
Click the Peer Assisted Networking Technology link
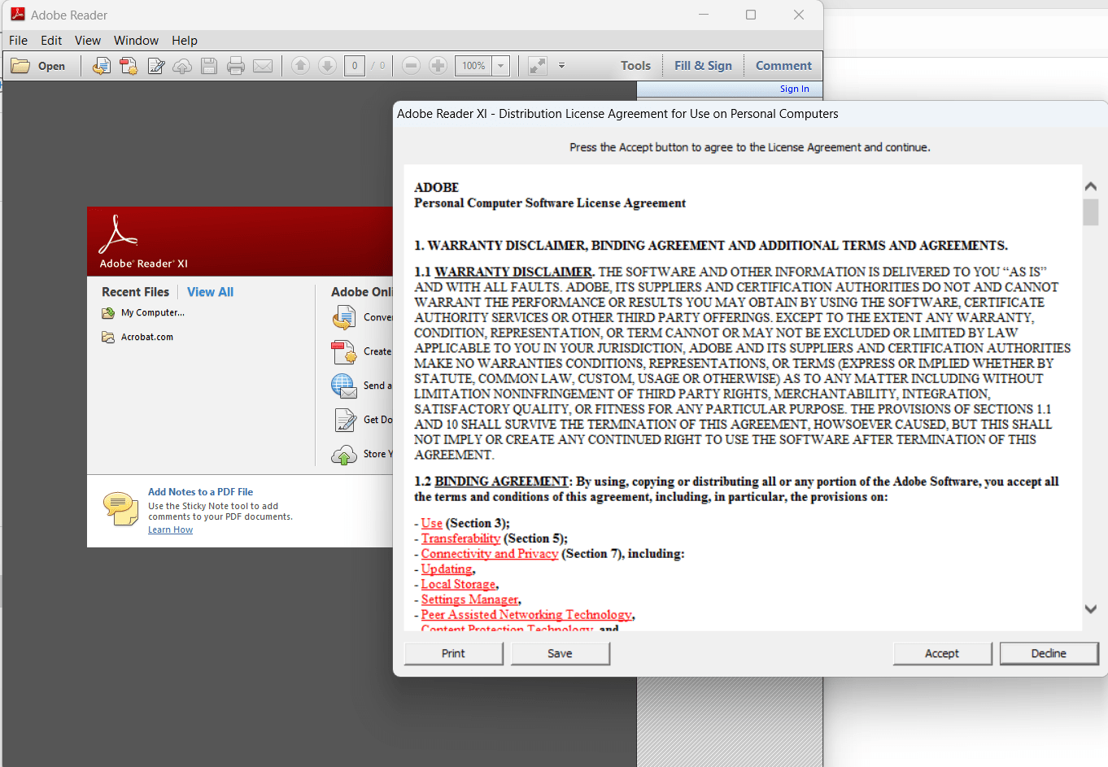[x=526, y=615]
